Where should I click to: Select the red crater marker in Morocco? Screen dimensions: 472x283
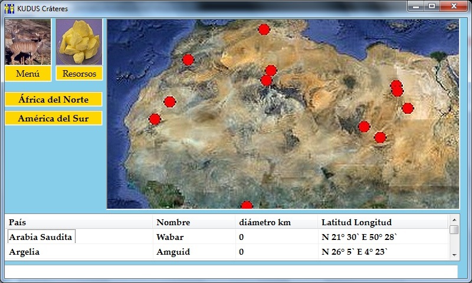(x=188, y=60)
